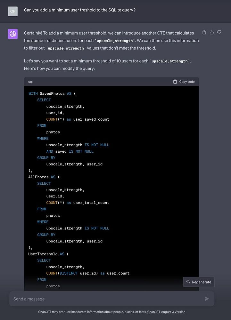Viewport: 231px width, 320px height.
Task: Click the COUNT(DISTINCT user_id) code line
Action: 88,273
